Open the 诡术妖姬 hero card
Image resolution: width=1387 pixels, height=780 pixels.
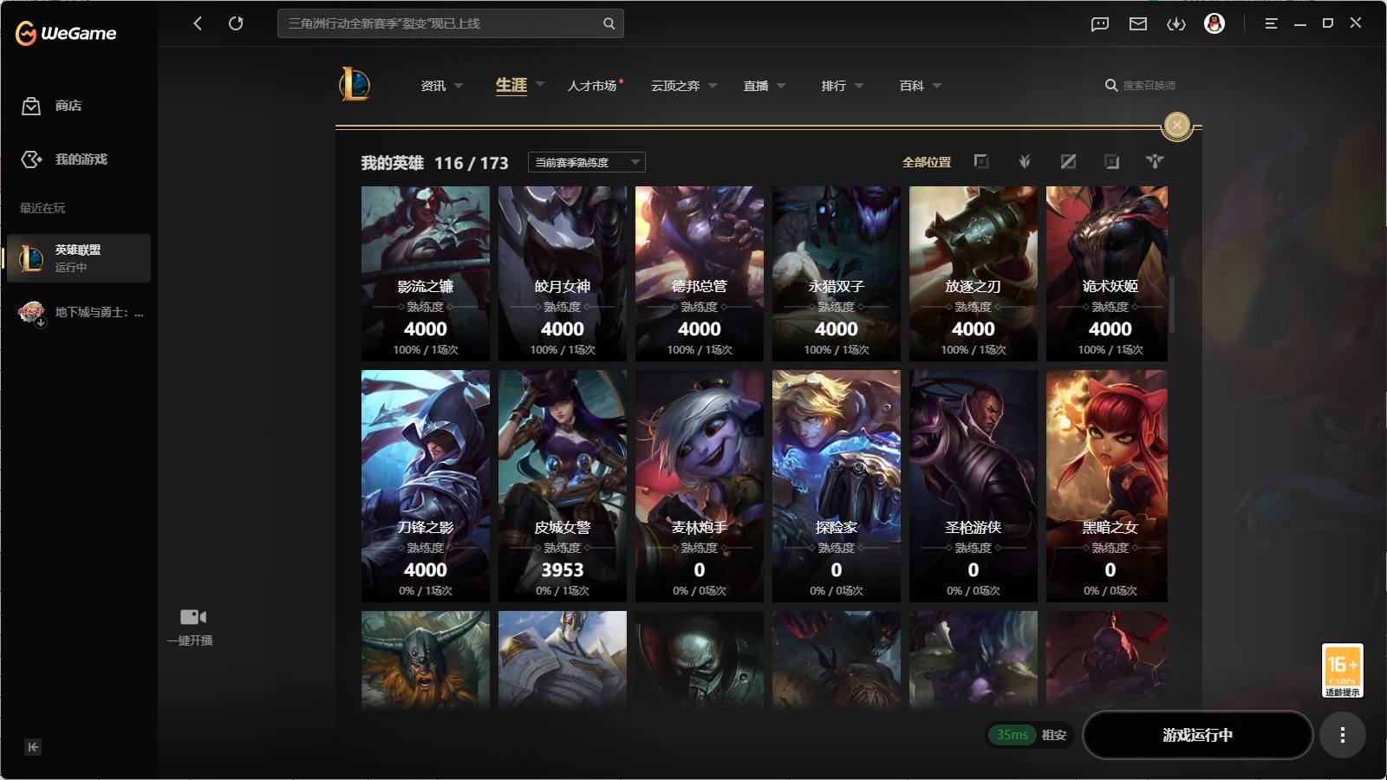click(1107, 274)
